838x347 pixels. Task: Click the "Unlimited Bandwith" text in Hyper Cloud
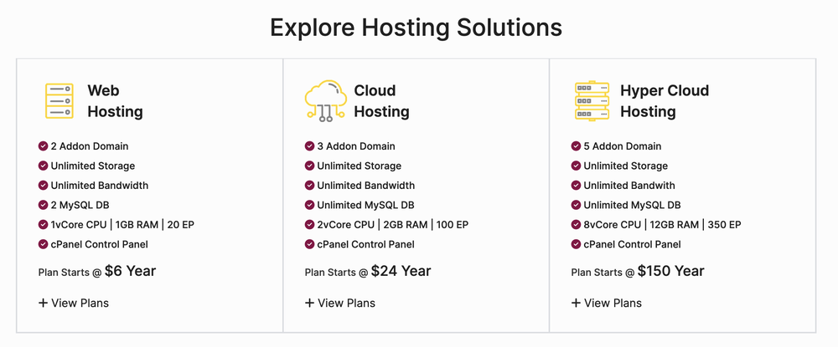click(629, 186)
